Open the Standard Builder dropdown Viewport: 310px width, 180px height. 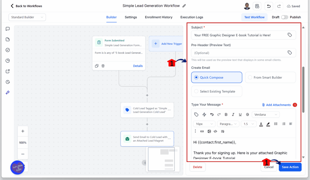(x=27, y=17)
